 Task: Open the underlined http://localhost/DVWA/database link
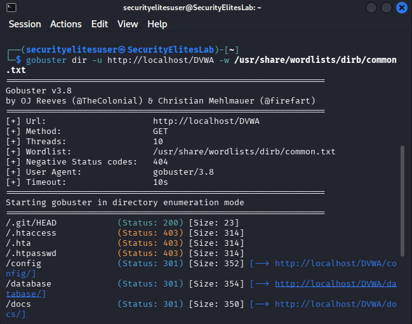[x=336, y=284]
